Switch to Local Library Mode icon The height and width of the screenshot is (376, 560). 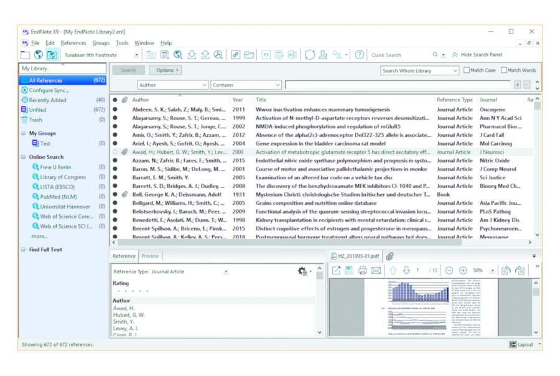pos(25,55)
